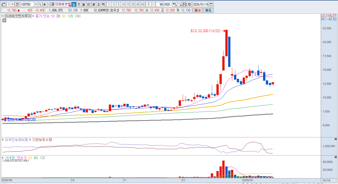Open the chart settings gear icon
The image size is (338, 184).
point(189,4)
